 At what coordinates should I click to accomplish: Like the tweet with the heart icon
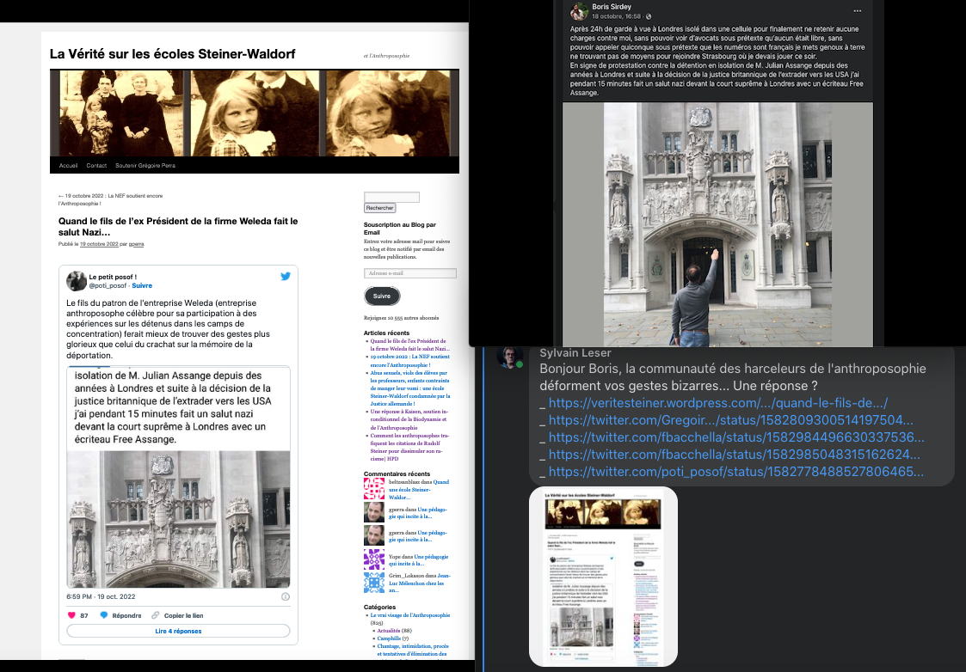[x=72, y=615]
